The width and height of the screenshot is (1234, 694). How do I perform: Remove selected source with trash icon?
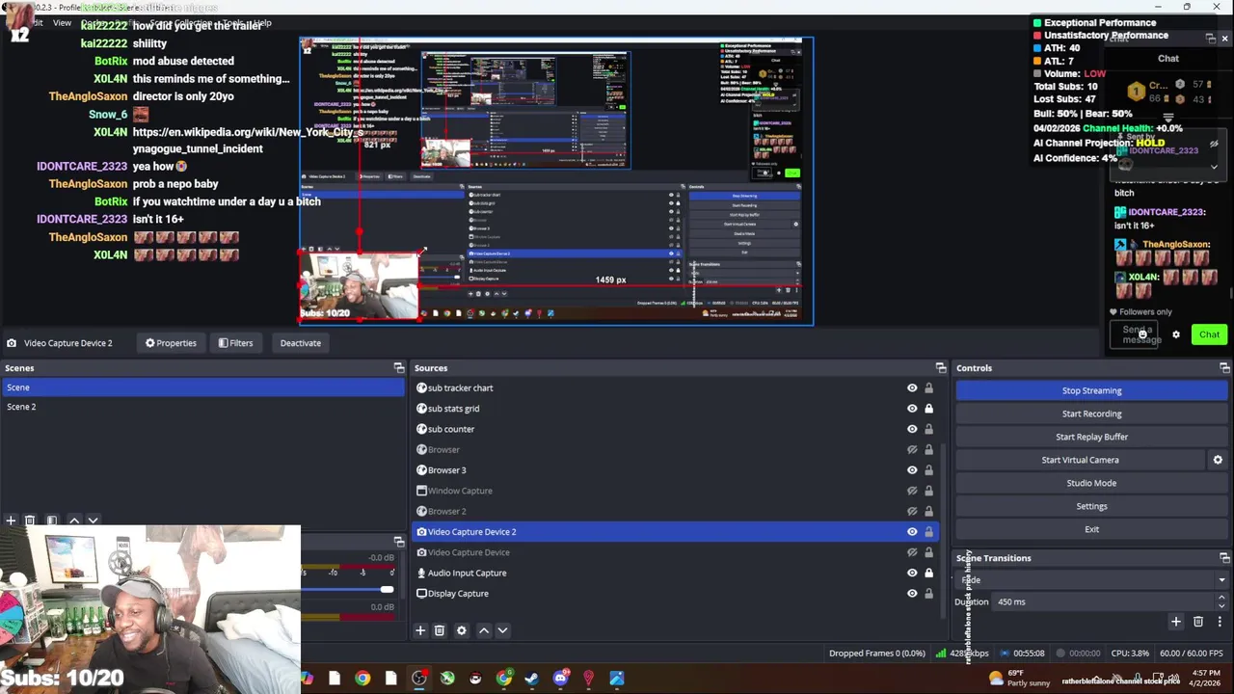tap(439, 630)
